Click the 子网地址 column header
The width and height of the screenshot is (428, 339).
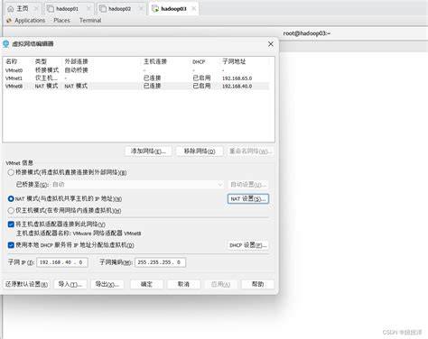tap(234, 61)
